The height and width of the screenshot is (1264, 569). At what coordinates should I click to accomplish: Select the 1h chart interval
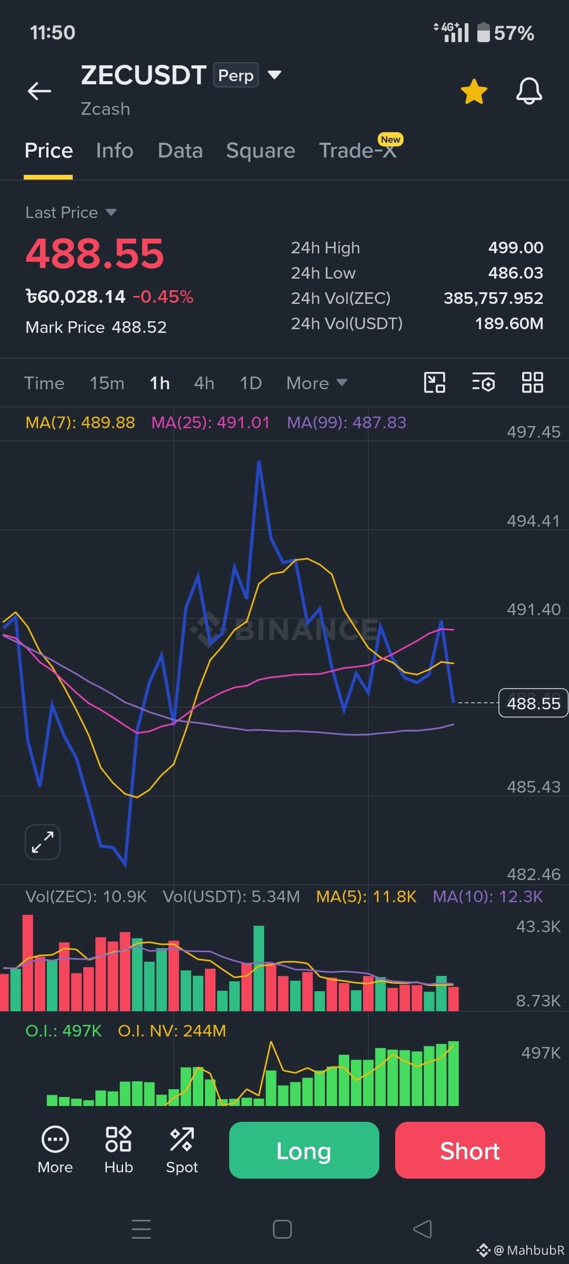tap(160, 383)
